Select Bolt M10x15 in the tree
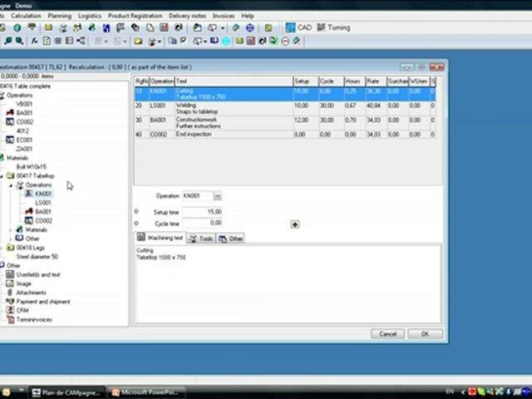 tap(32, 166)
